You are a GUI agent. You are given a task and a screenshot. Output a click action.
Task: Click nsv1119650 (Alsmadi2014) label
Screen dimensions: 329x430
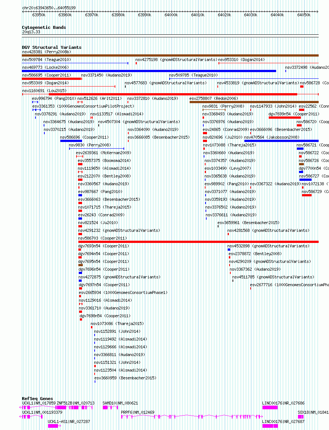[105, 168]
